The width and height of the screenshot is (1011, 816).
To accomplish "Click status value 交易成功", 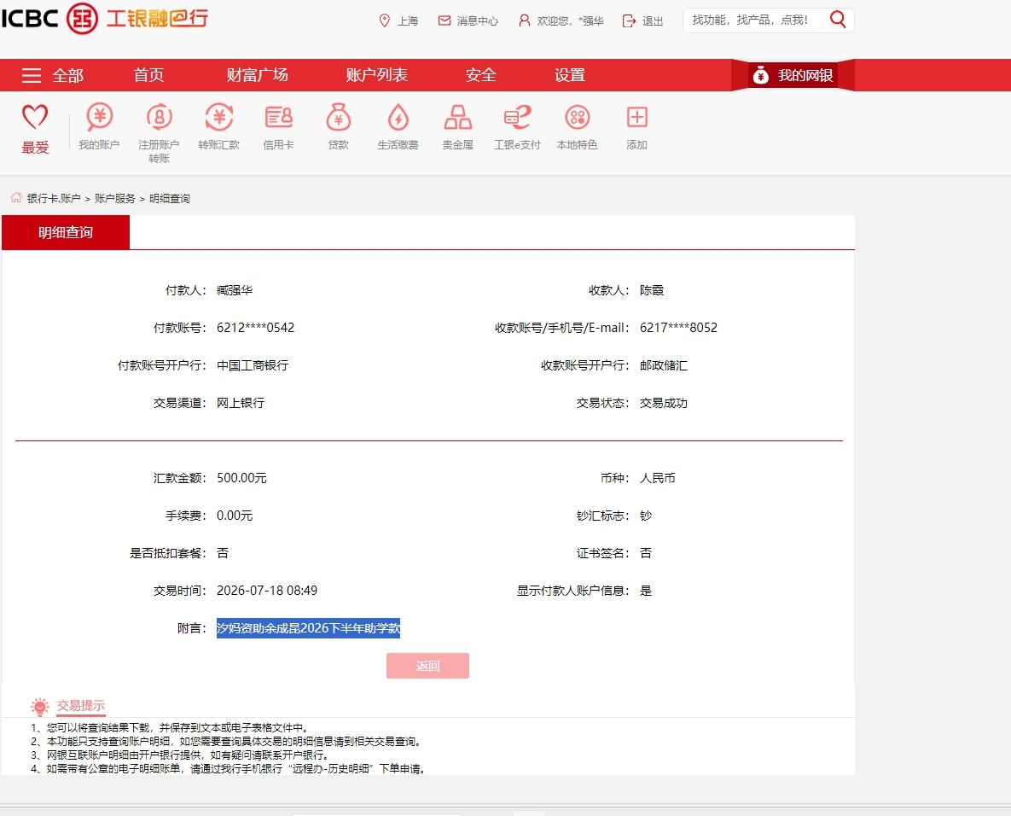I will (x=664, y=403).
